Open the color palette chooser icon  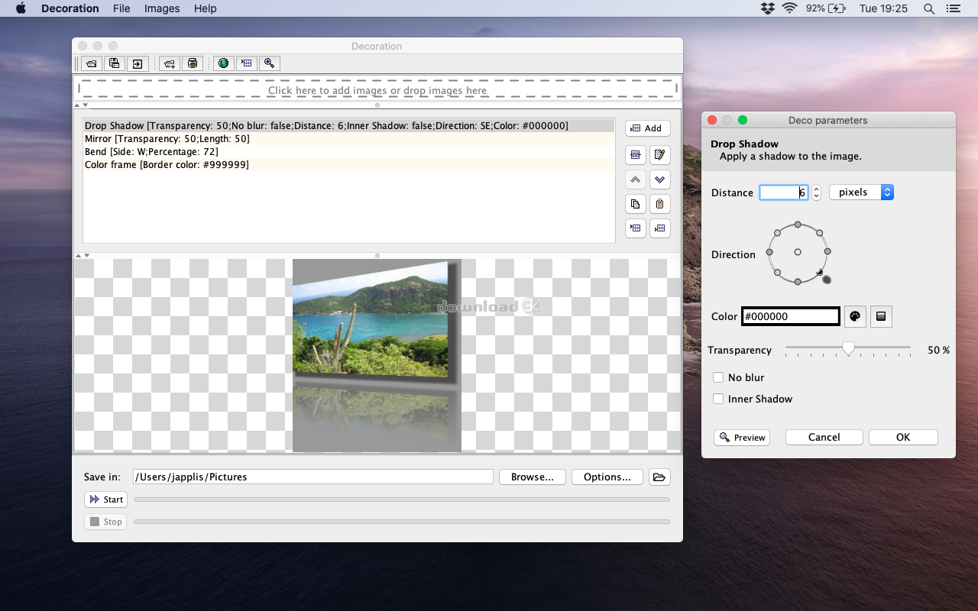point(855,316)
